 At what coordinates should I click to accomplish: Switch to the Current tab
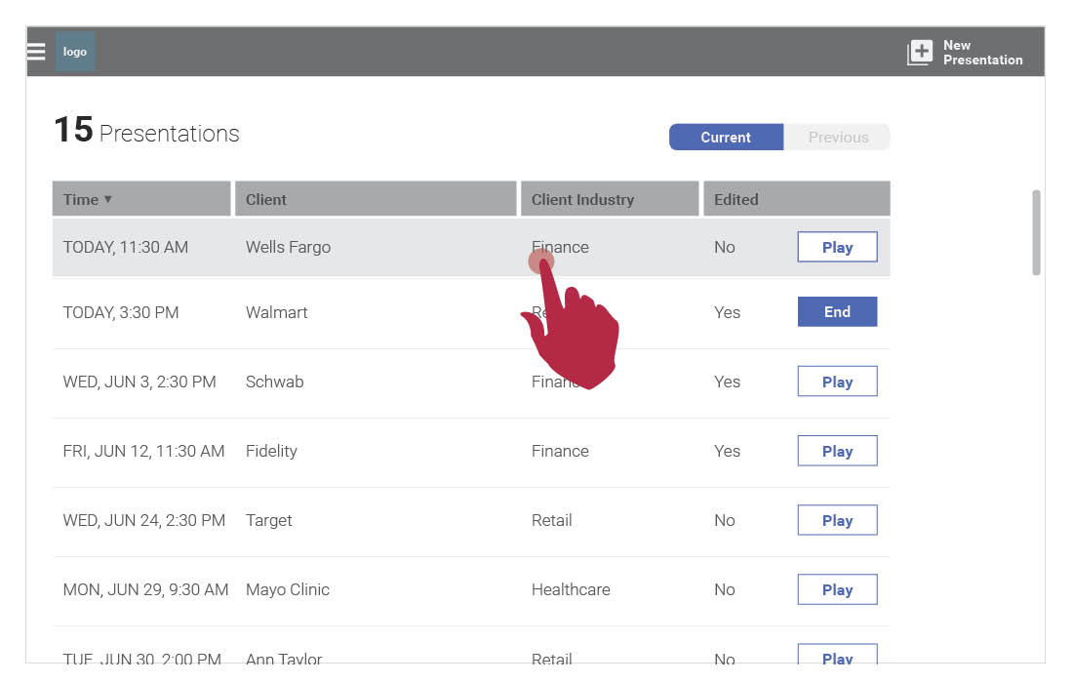tap(726, 137)
